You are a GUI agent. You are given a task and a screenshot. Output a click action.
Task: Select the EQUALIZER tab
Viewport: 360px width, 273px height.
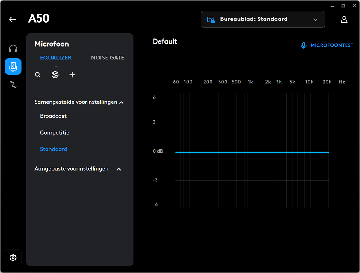56,58
